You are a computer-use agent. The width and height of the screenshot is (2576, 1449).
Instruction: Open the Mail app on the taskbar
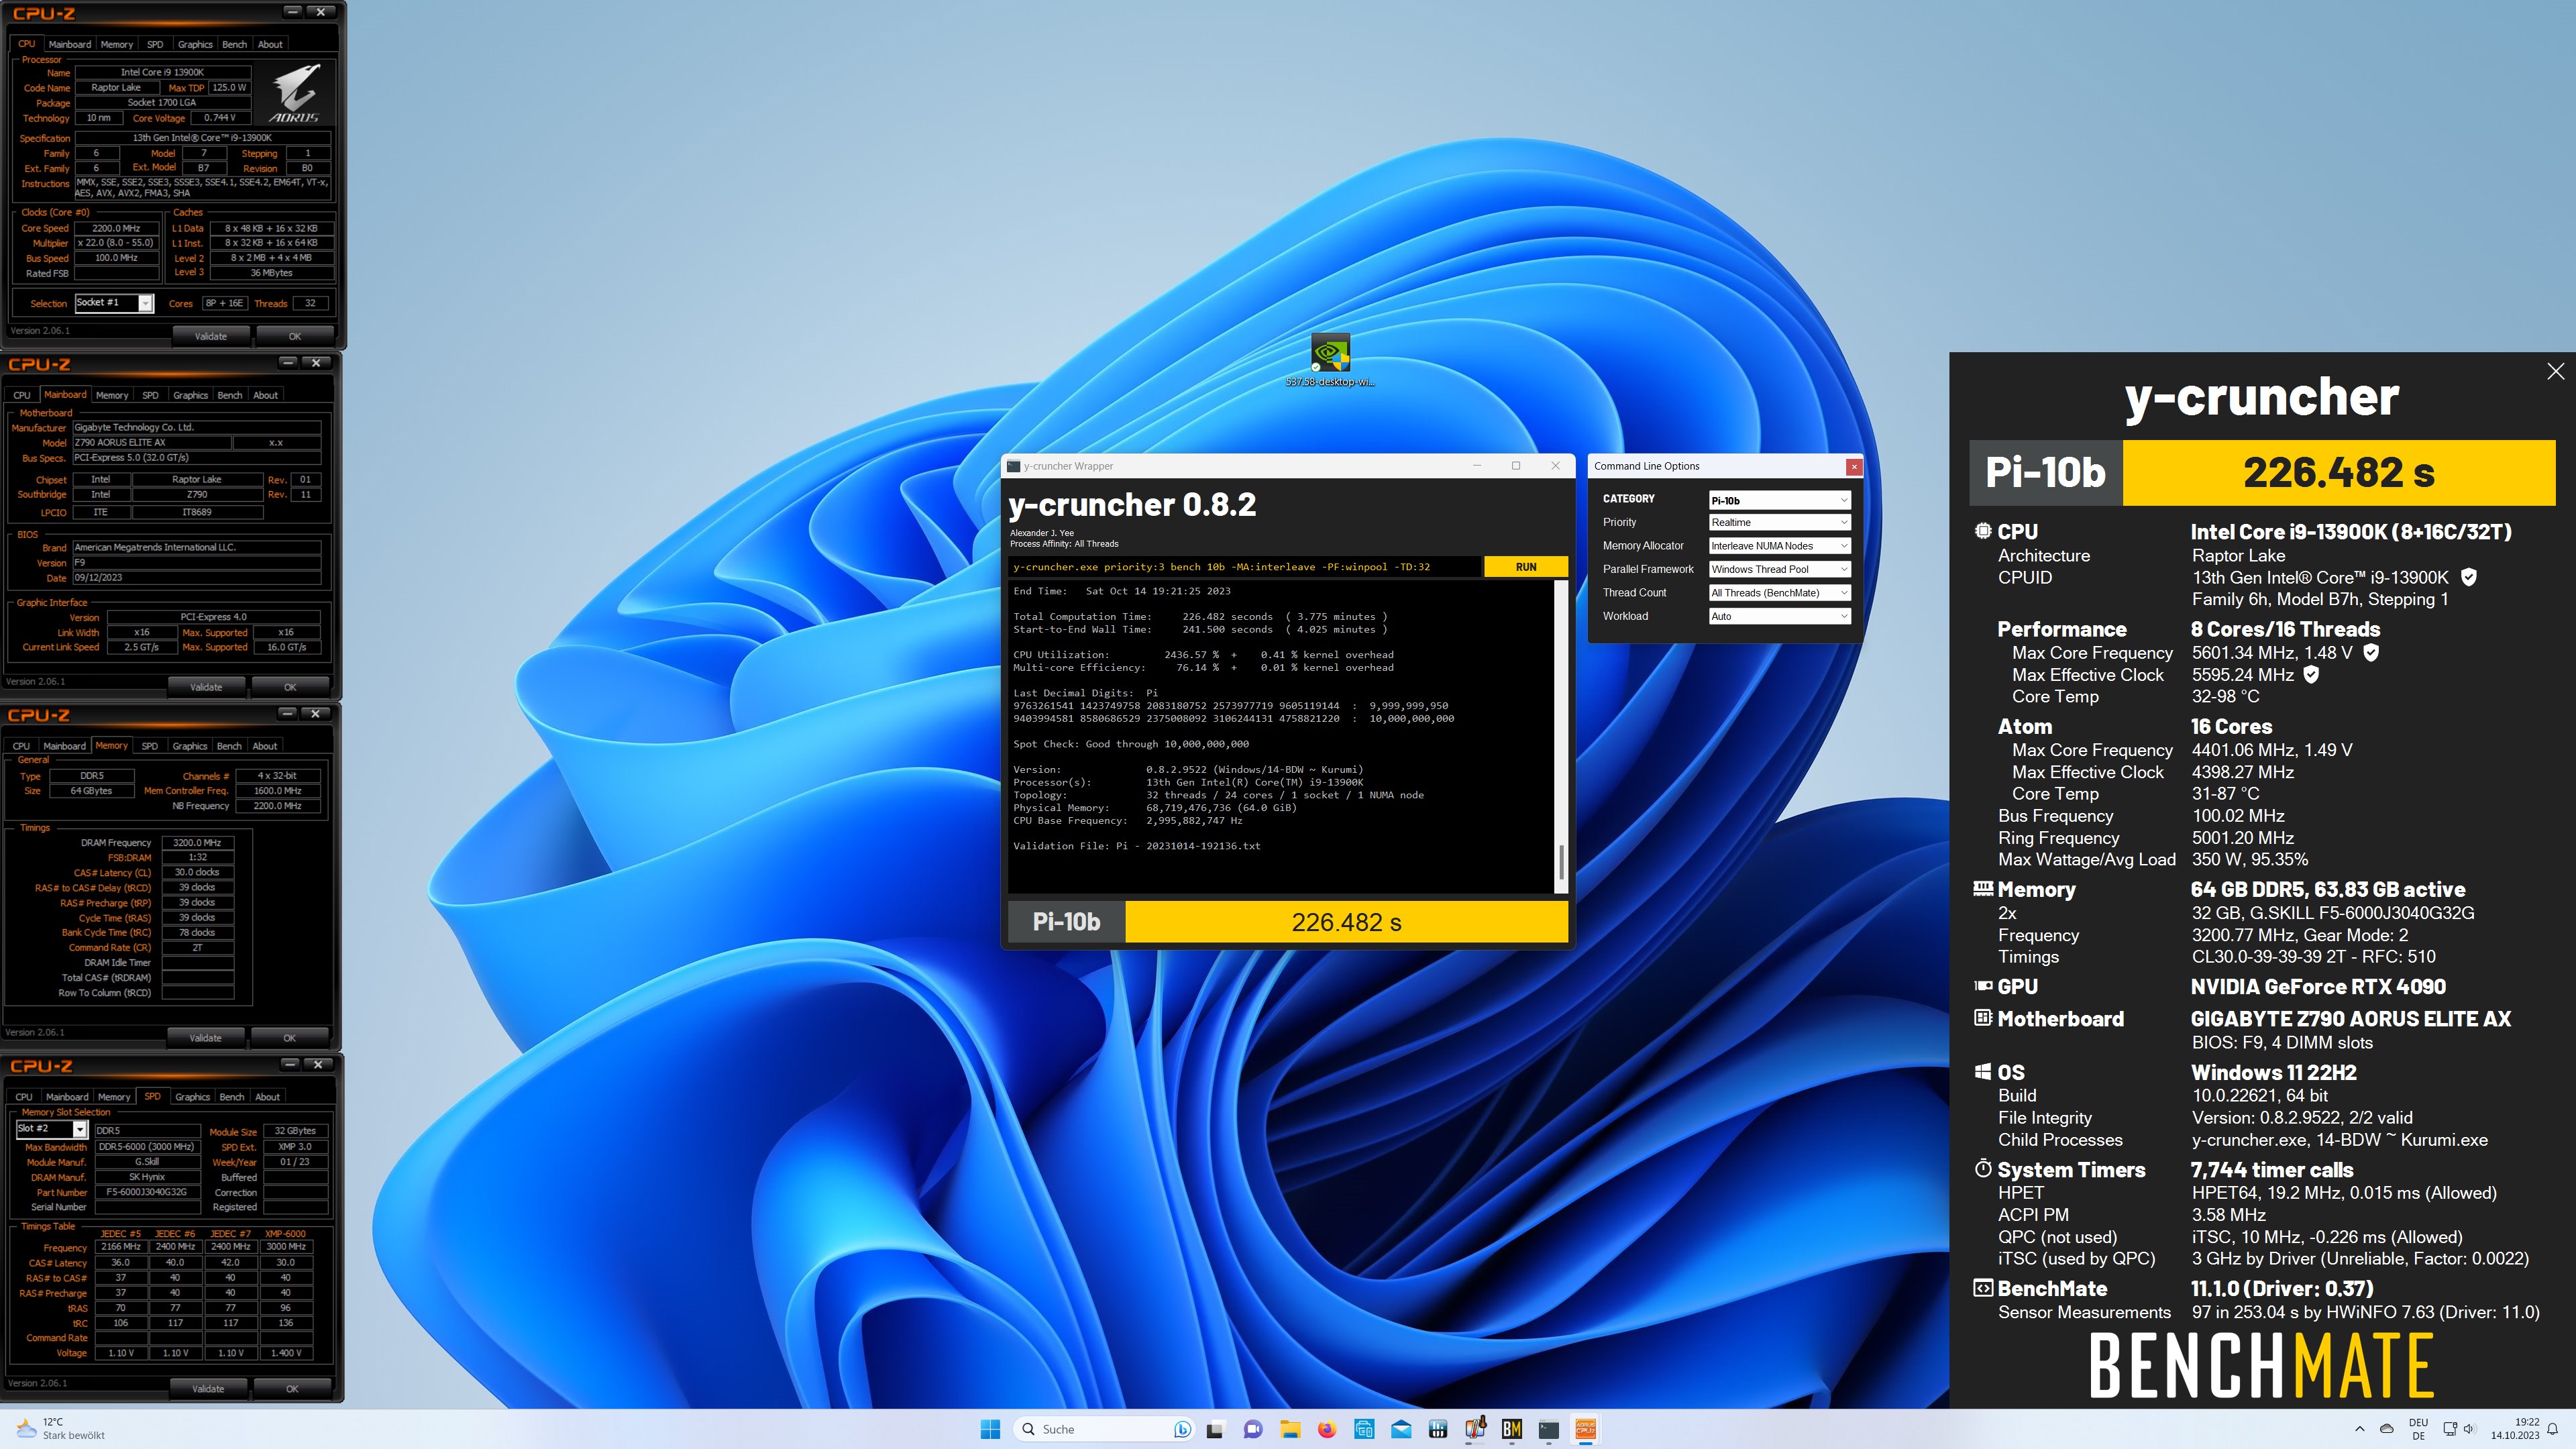(x=1401, y=1429)
